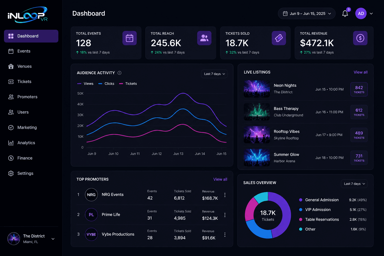
Task: Toggle the Tickets series in chart legend
Action: [128, 83]
